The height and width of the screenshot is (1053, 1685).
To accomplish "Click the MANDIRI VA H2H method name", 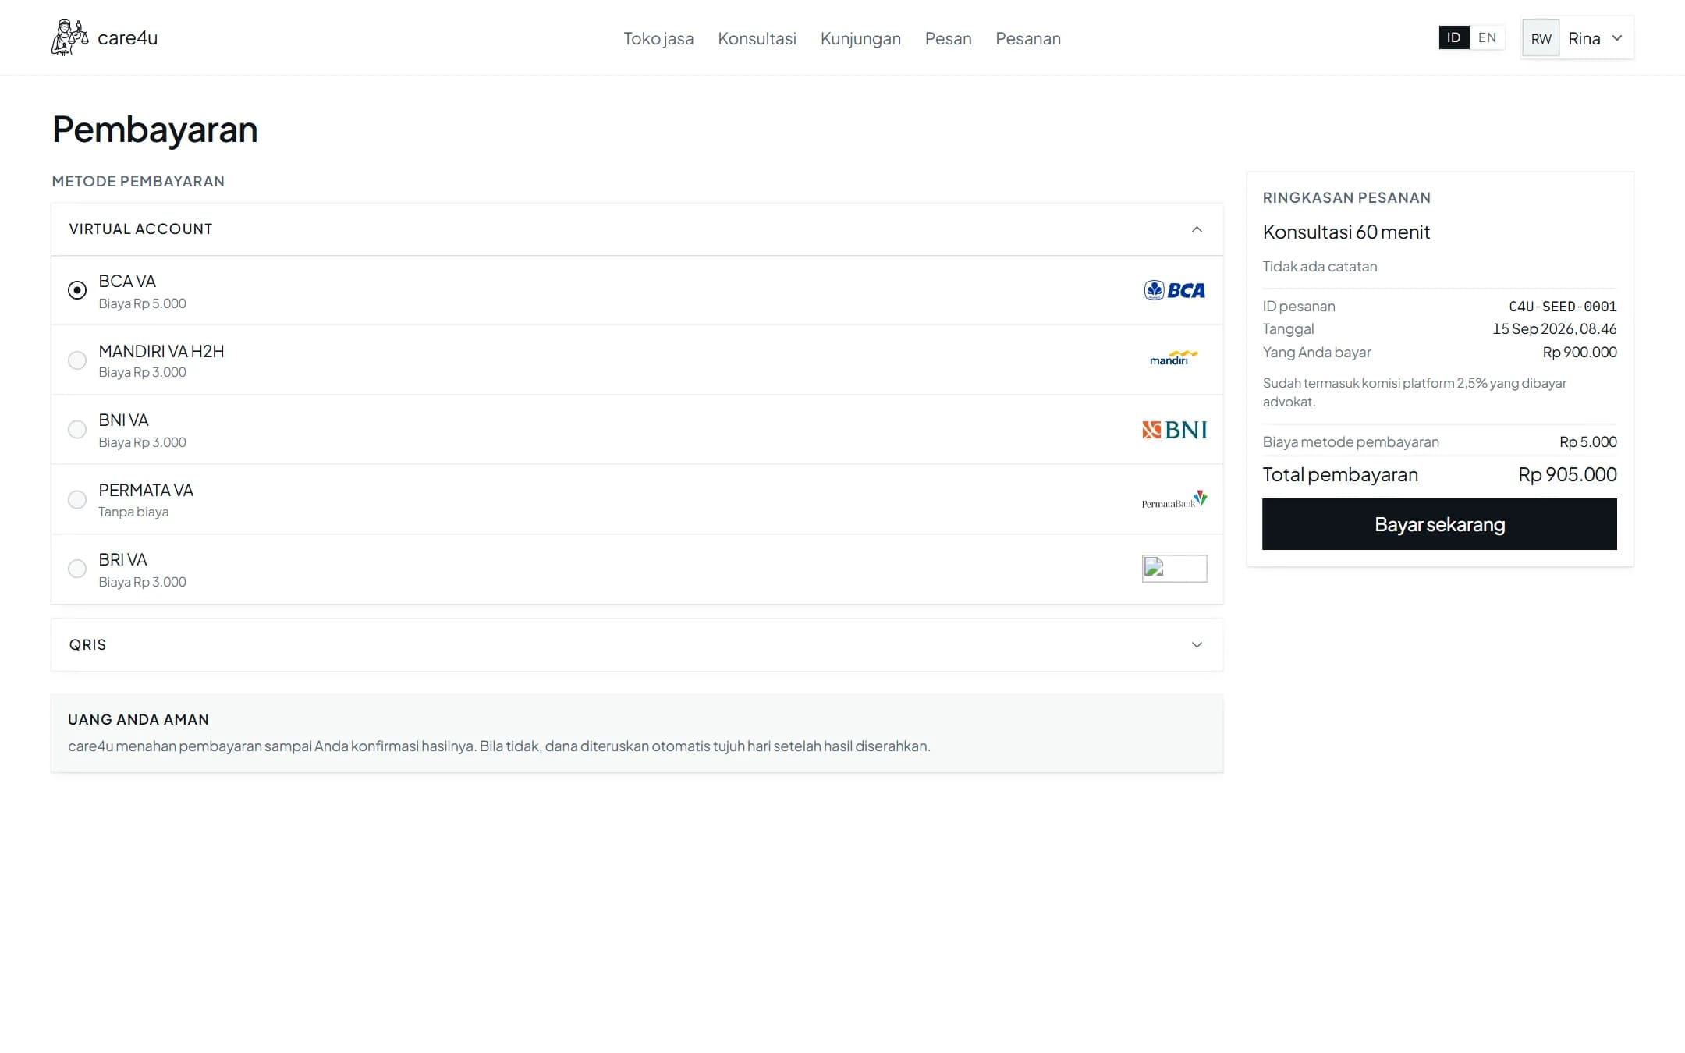I will click(x=161, y=351).
